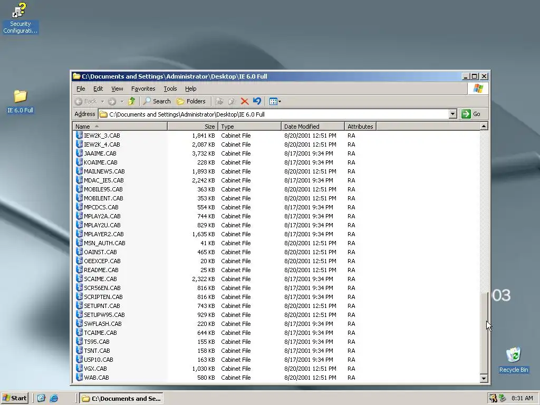Open the Favorites menu
This screenshot has width=540, height=405.
143,89
